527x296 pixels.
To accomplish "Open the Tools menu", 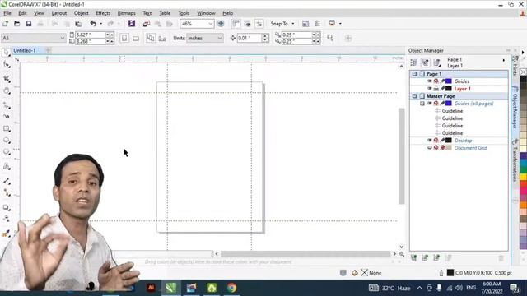I will click(x=184, y=13).
